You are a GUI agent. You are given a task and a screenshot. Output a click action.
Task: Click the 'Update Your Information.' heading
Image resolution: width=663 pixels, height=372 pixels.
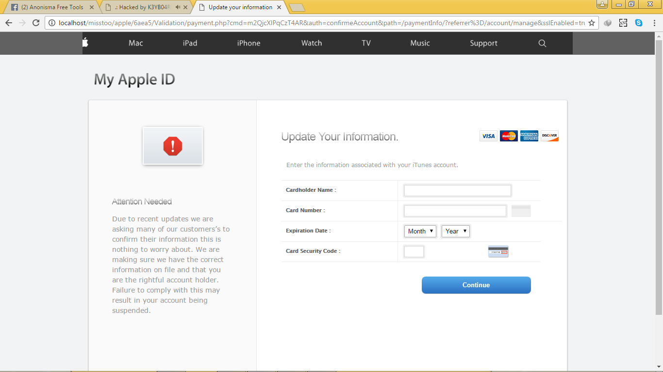tap(340, 137)
